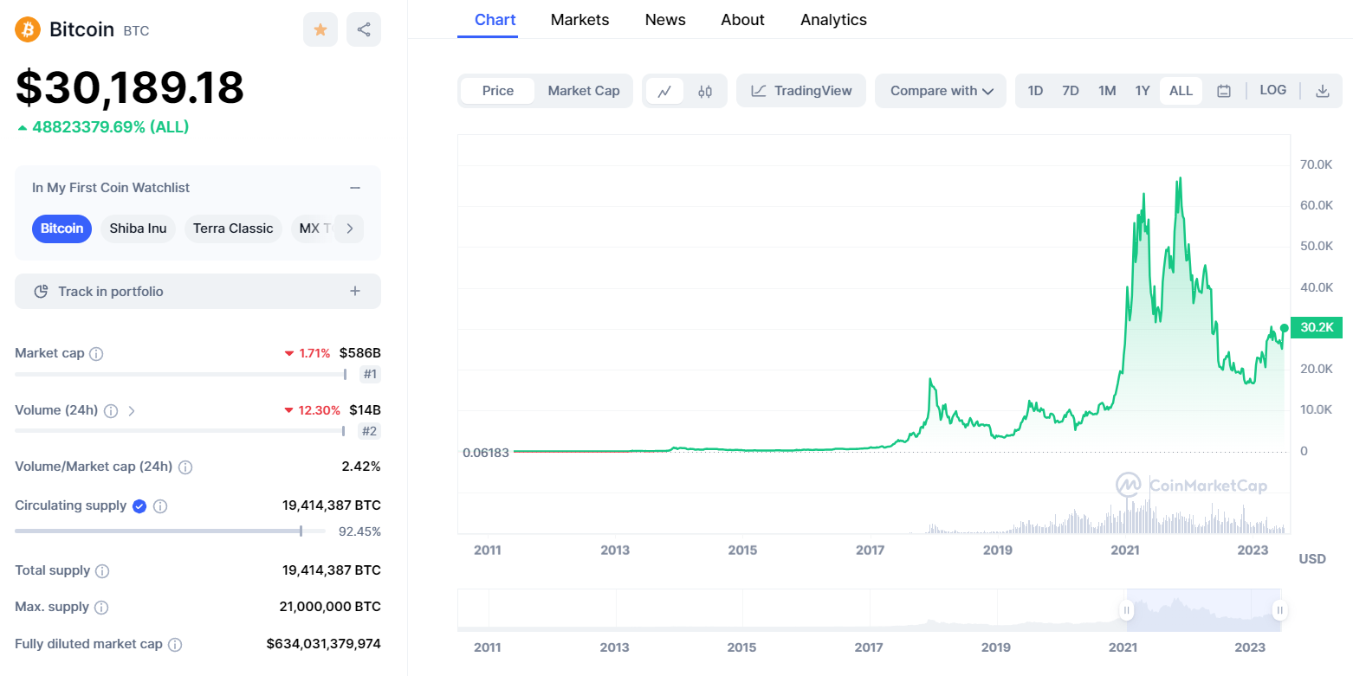Click the Market cap info icon

coord(97,354)
